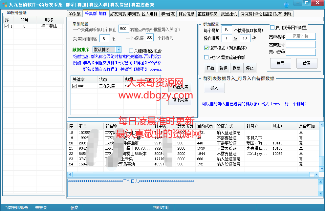325x211 pixels.
Task: Open the 监控群成员 tab
Action: [207, 14]
